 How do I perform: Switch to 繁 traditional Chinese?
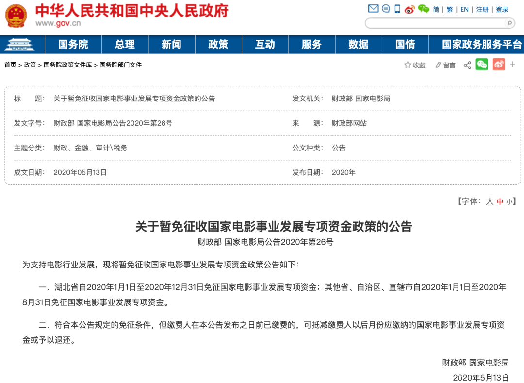tap(450, 10)
